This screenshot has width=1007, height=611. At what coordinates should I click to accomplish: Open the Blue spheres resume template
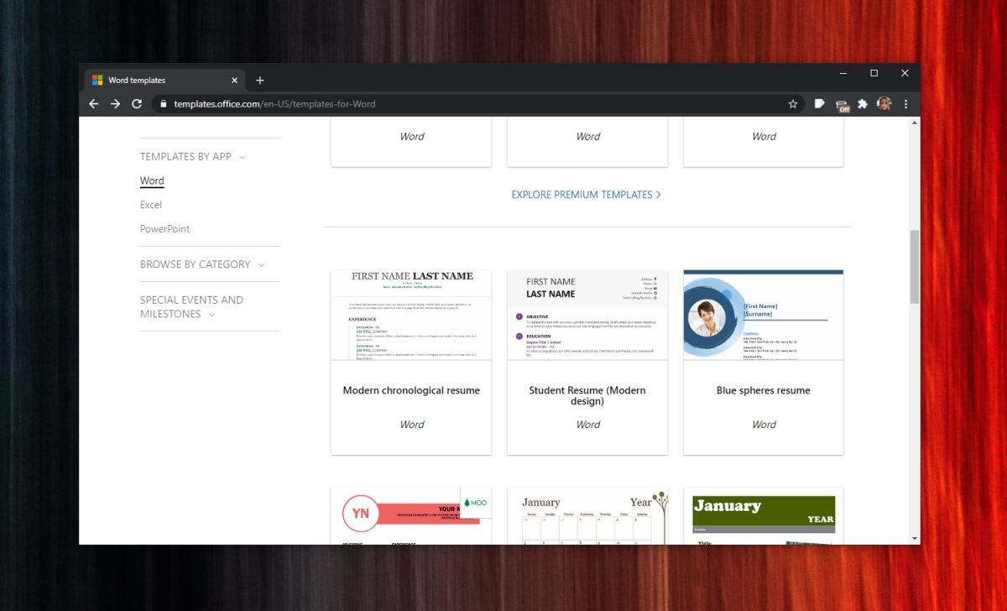click(x=763, y=363)
